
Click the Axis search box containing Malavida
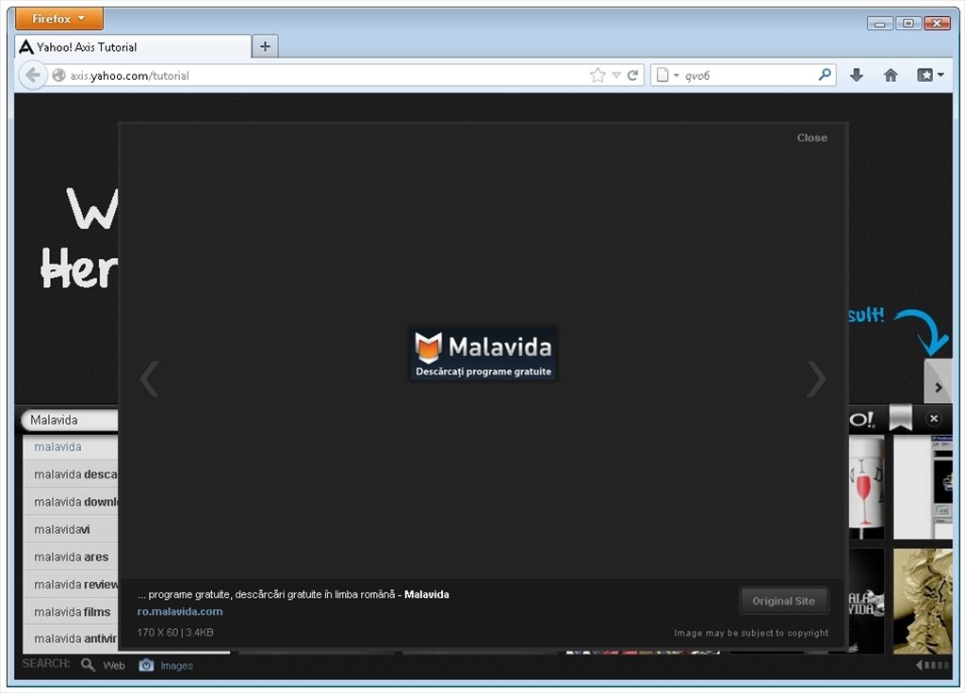tap(70, 420)
